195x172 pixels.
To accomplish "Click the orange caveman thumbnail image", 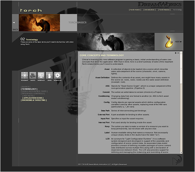I will click(39, 22).
